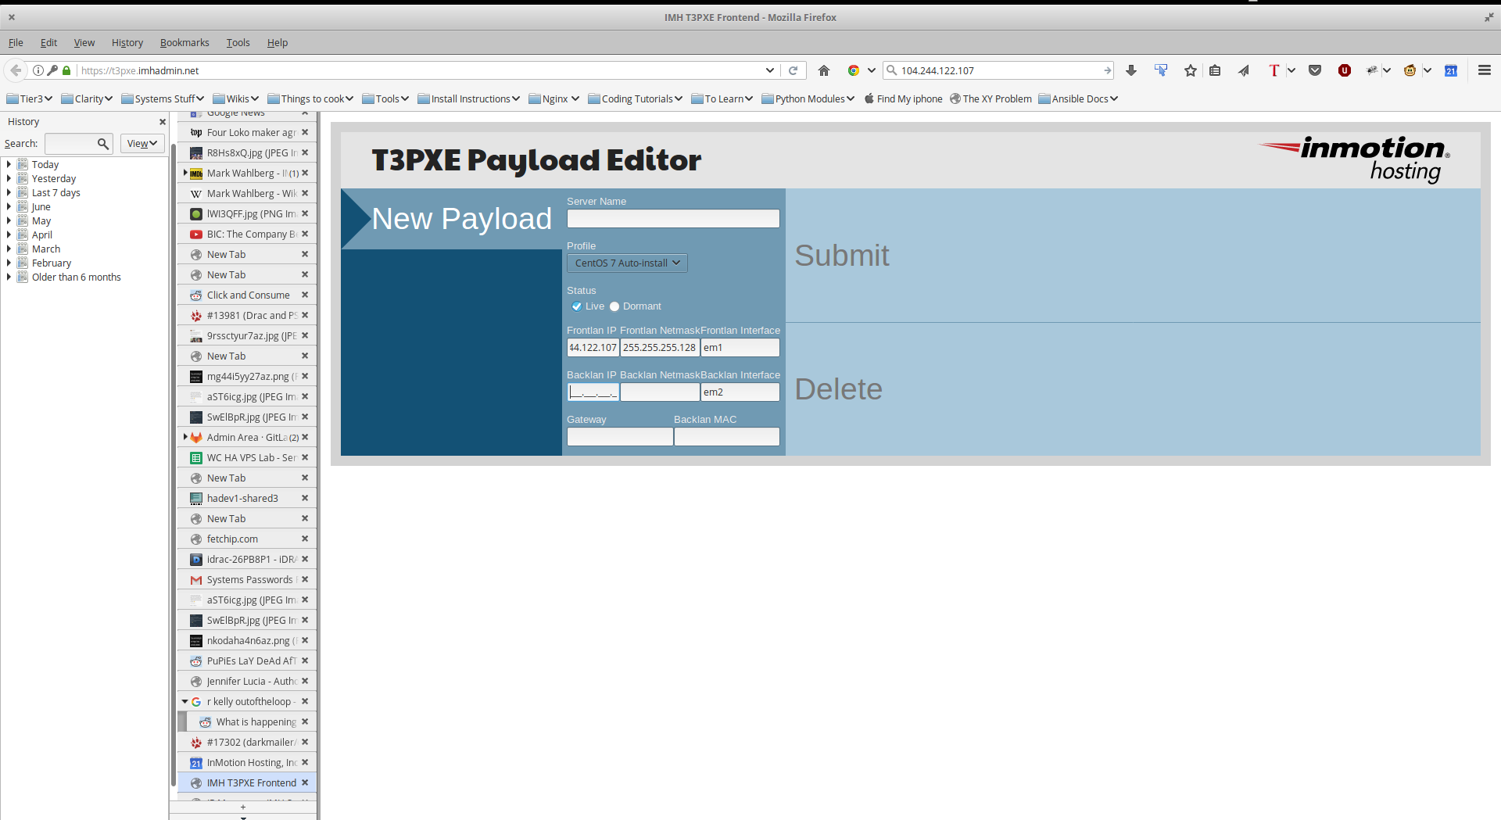Select the Live status radio button
Image resolution: width=1501 pixels, height=820 pixels.
[x=577, y=306]
